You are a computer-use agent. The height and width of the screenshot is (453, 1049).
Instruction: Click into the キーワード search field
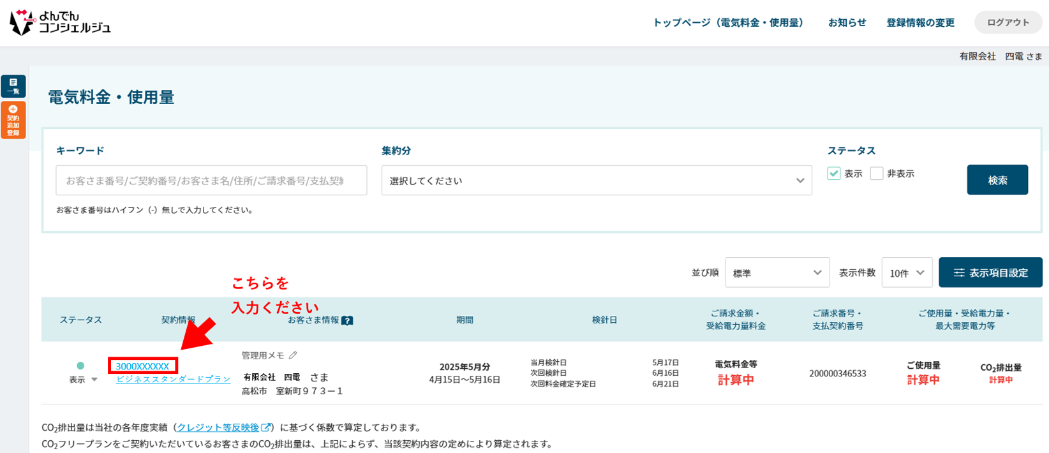211,181
